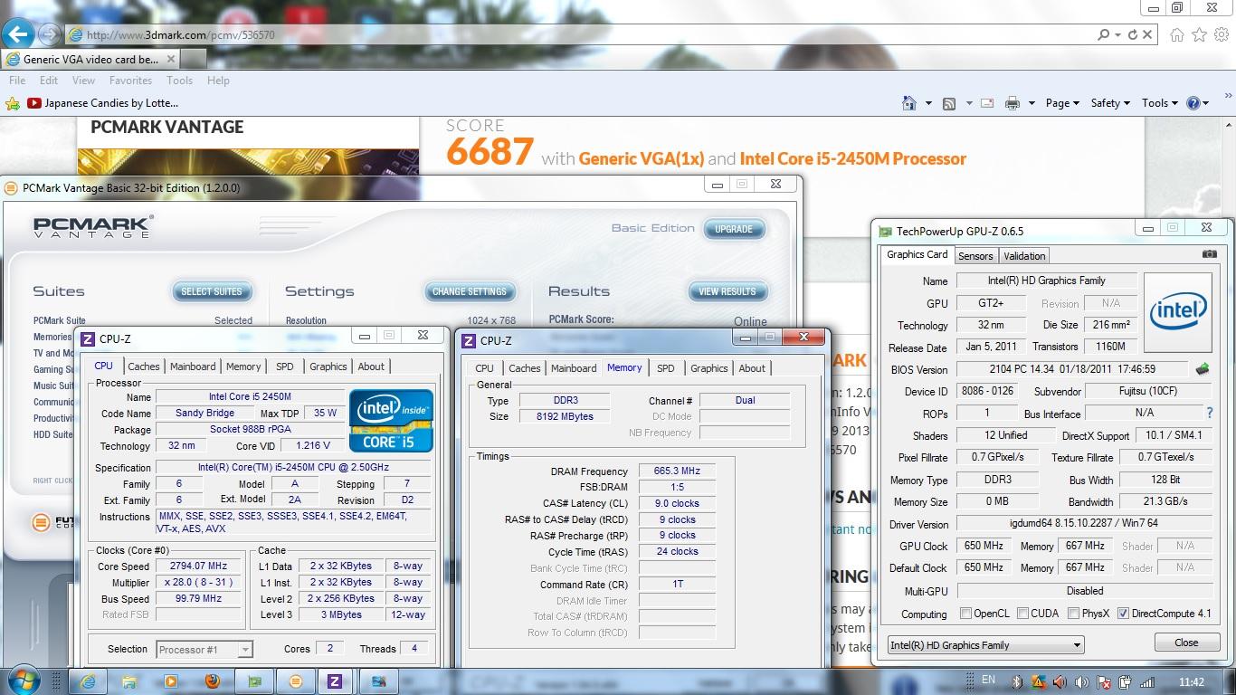Stop loading with the X in address bar

click(1147, 34)
